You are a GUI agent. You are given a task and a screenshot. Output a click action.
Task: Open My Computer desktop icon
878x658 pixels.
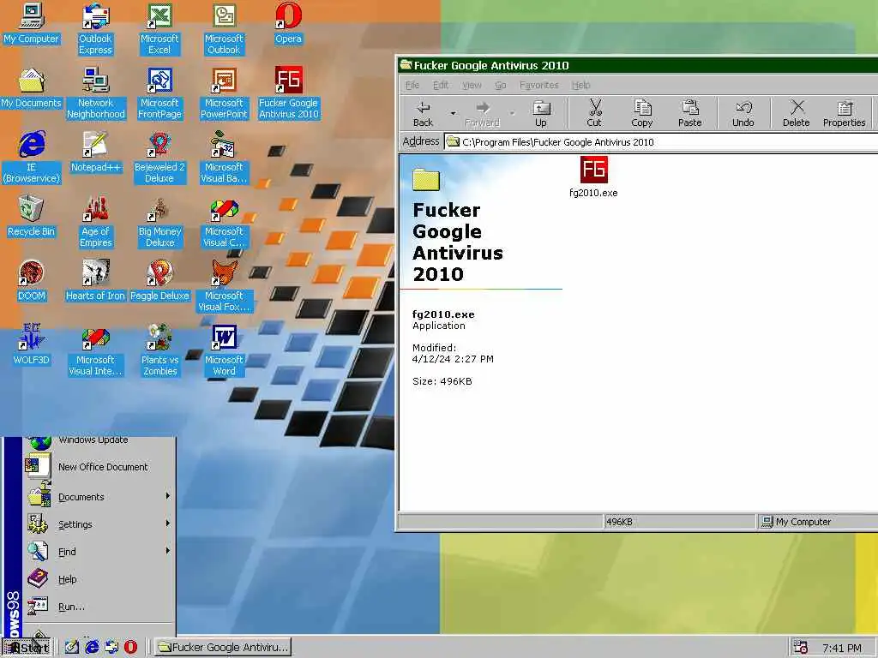click(31, 23)
